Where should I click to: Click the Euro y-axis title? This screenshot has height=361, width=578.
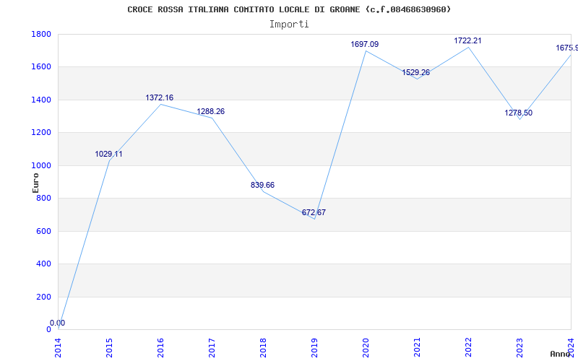click(x=35, y=183)
